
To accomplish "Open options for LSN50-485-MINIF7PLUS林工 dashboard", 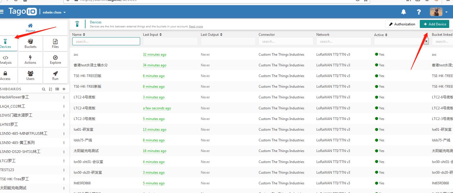I will [x=64, y=134].
